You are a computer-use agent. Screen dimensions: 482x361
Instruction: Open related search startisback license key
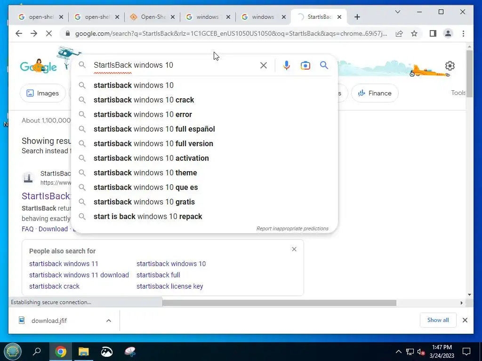[x=169, y=286]
